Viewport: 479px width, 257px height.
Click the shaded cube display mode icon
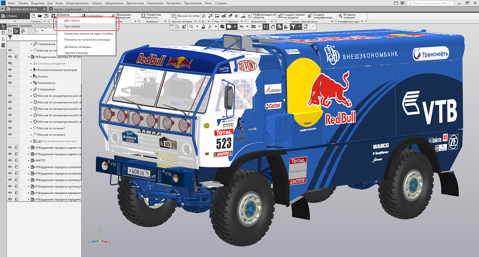pos(223,27)
